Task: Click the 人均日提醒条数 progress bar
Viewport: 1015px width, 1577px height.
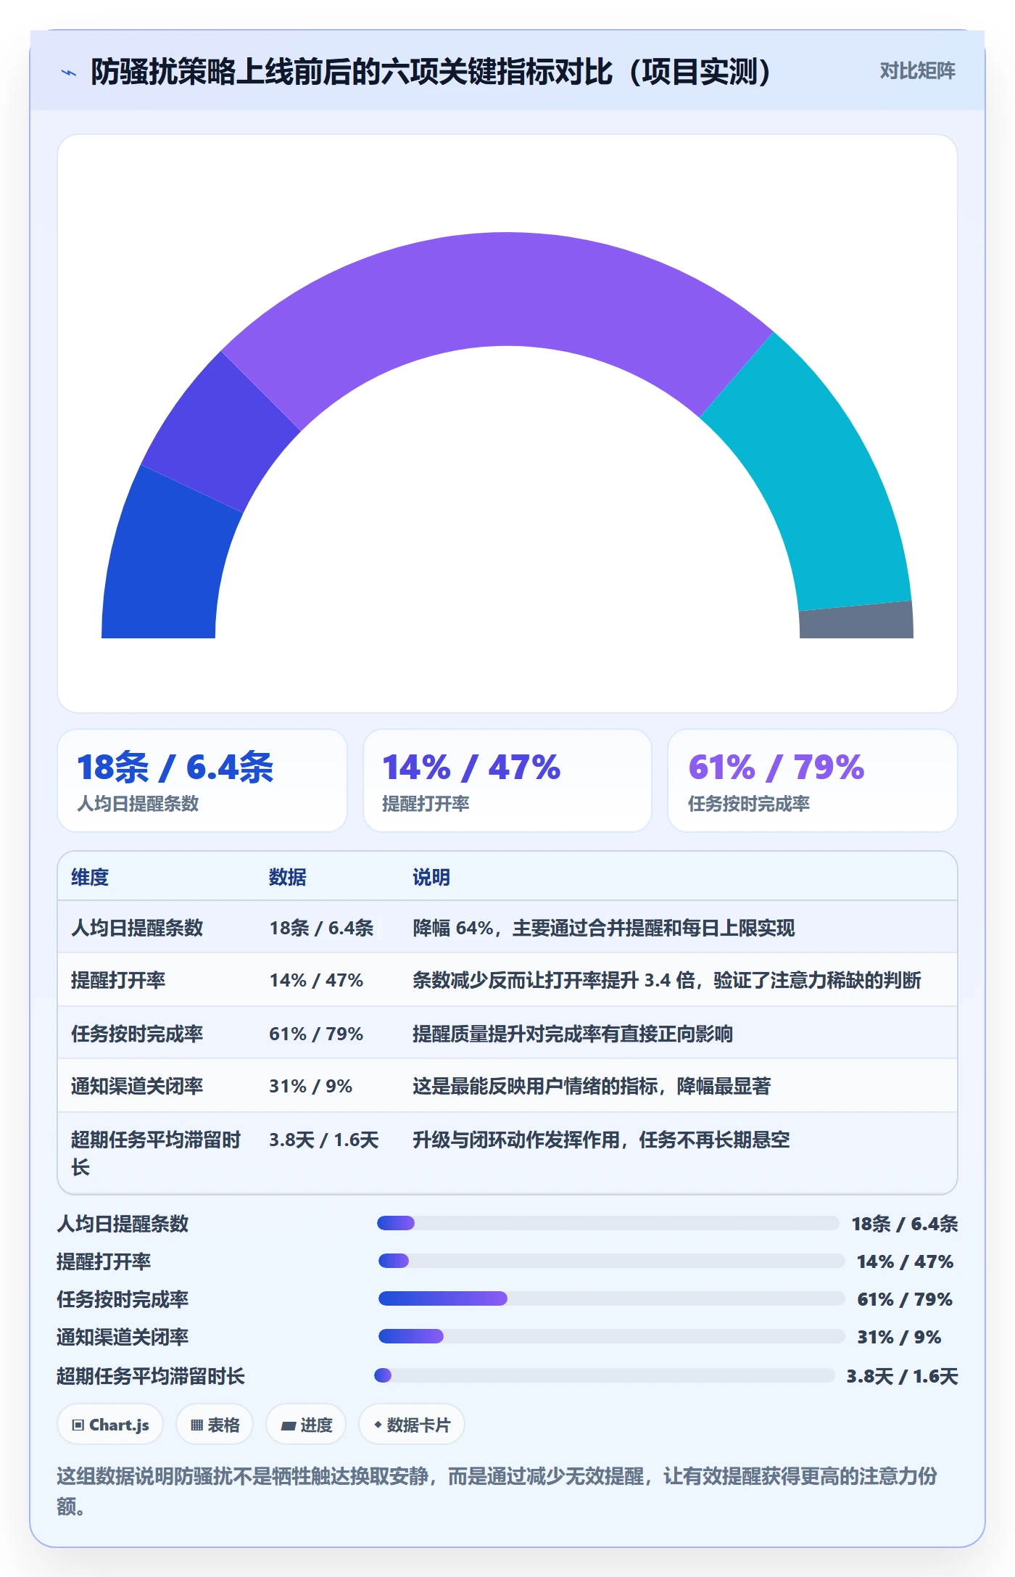Action: 608,1223
